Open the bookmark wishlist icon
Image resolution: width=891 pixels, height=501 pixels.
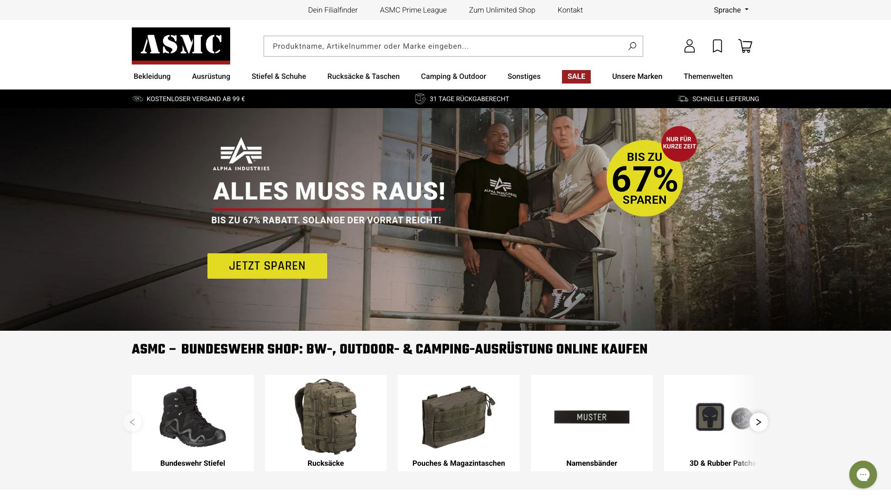[717, 46]
